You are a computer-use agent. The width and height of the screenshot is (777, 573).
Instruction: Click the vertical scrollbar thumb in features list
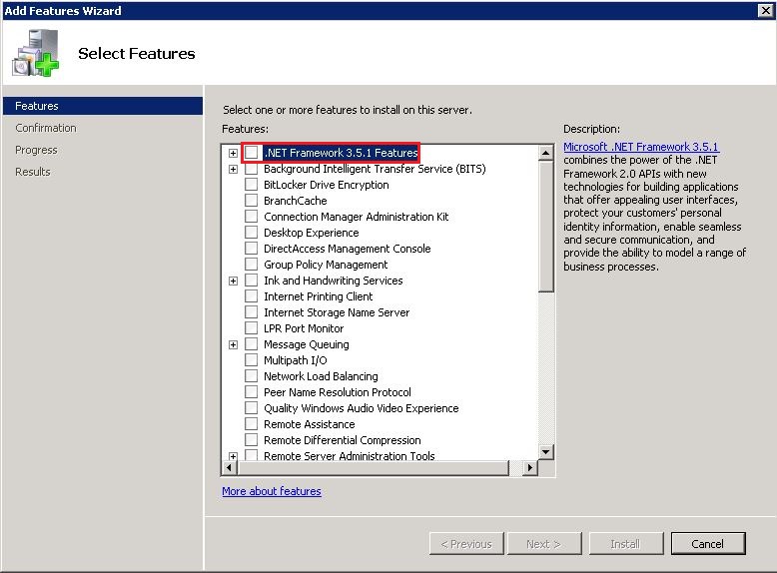click(545, 227)
